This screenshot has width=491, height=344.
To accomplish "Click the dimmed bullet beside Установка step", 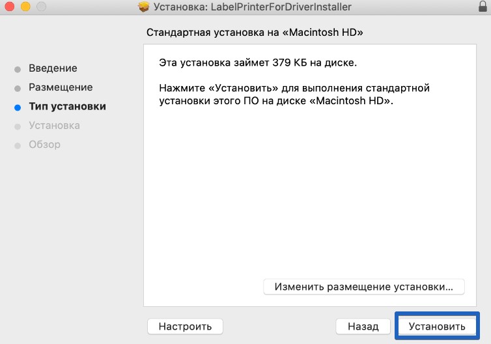I will [18, 126].
